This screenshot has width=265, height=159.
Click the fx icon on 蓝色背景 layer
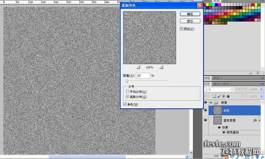coord(255,120)
